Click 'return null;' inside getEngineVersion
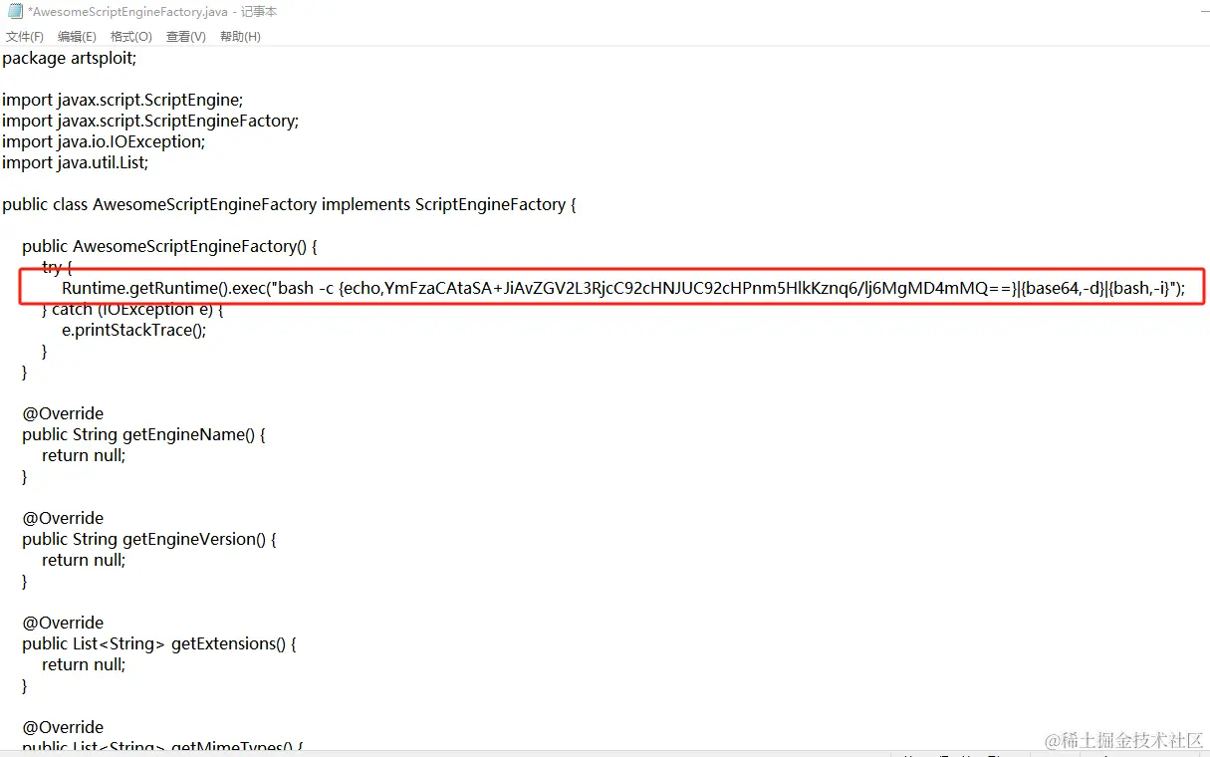This screenshot has height=757, width=1210. pyautogui.click(x=84, y=560)
